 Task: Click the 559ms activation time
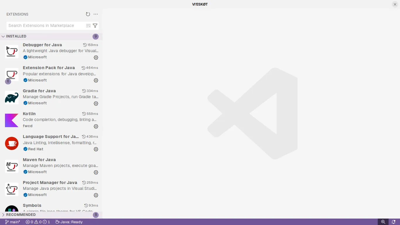(x=90, y=114)
